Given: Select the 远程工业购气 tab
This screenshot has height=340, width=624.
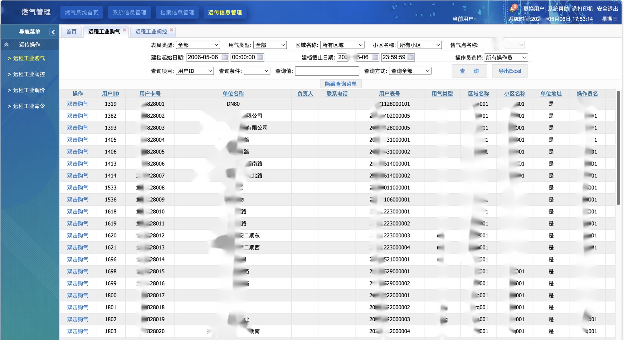Looking at the screenshot, I should point(104,32).
